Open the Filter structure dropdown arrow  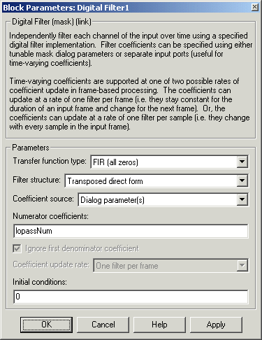click(242, 180)
